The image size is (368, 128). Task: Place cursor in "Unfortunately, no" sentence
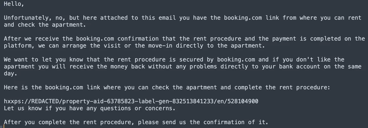tap(33, 18)
